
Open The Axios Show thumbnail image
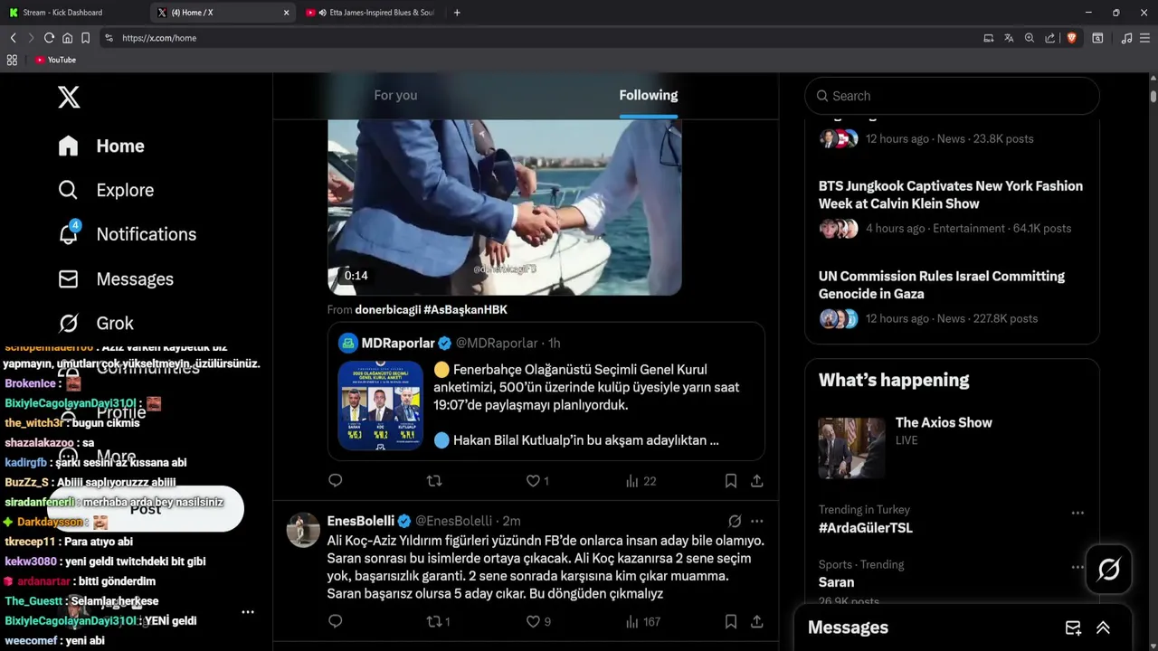tap(851, 448)
